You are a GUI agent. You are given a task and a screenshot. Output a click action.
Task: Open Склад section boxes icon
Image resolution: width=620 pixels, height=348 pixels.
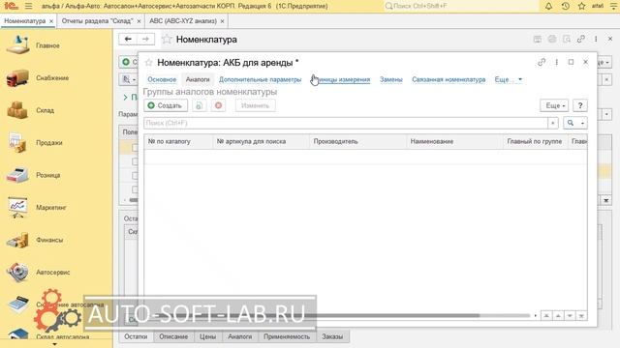pos(17,110)
